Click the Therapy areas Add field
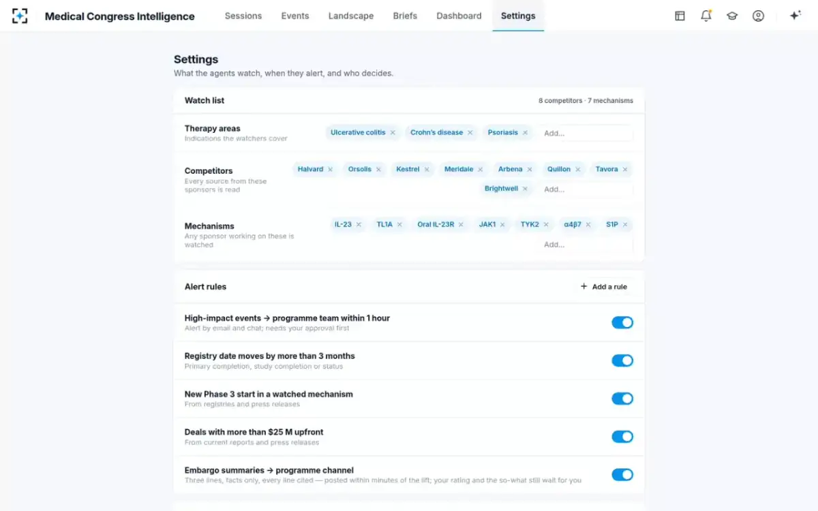Image resolution: width=818 pixels, height=511 pixels. pos(586,134)
